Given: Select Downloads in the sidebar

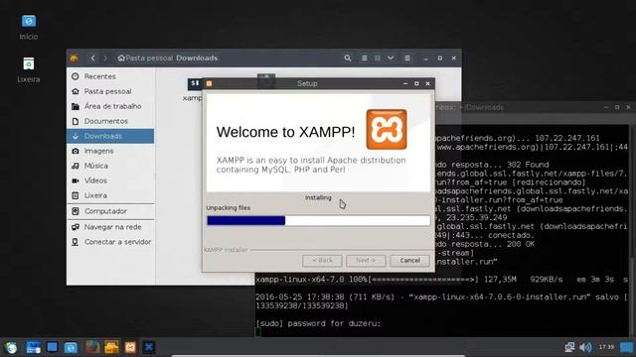Looking at the screenshot, I should [110, 136].
